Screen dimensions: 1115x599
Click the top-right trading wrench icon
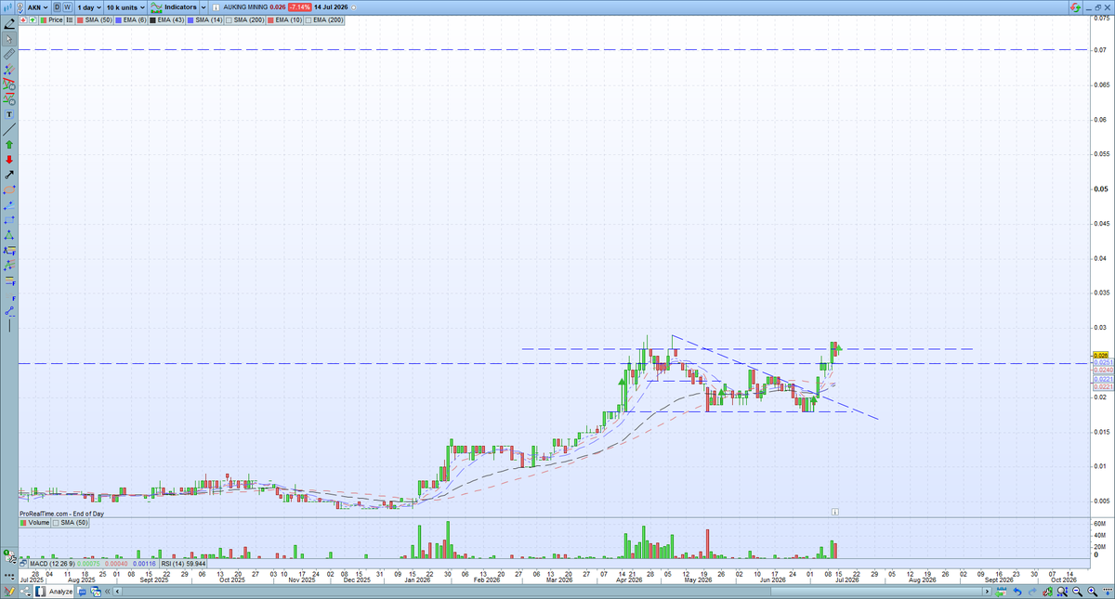(1075, 7)
